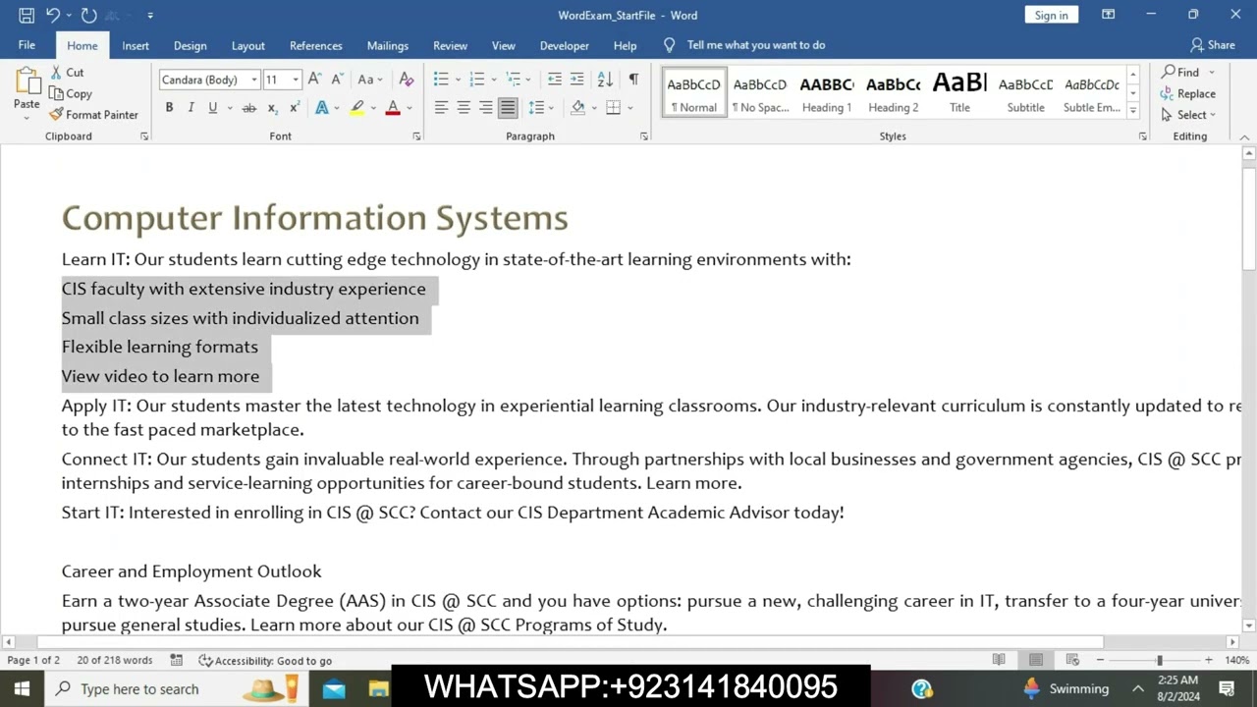Center the selected text

click(464, 108)
